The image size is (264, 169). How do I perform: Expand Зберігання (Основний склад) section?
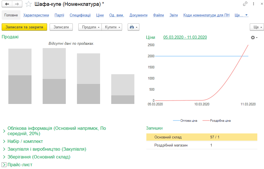pyautogui.click(x=39, y=157)
